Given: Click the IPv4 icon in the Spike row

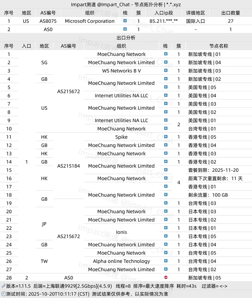Looking at the screenshot, I should pyautogui.click(x=165, y=137).
